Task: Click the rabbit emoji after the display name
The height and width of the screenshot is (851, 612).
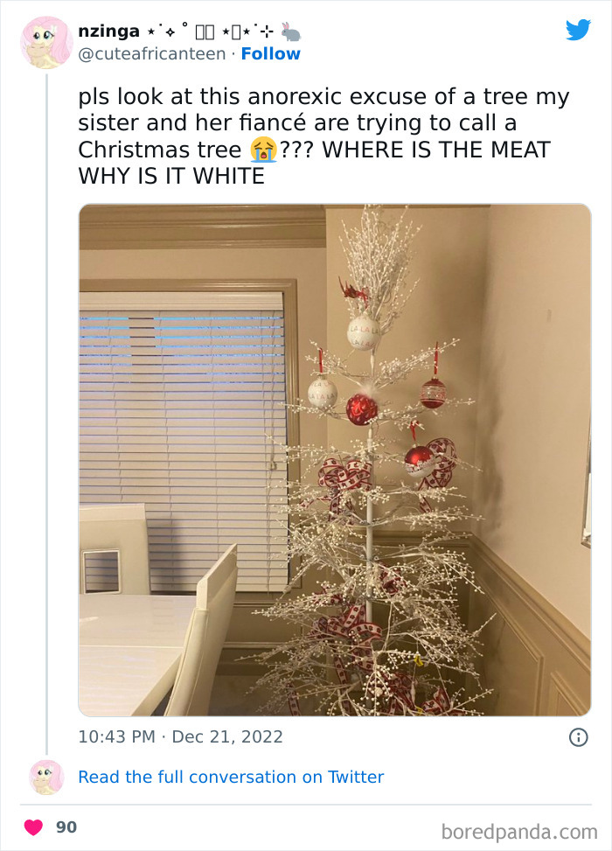Action: click(291, 31)
